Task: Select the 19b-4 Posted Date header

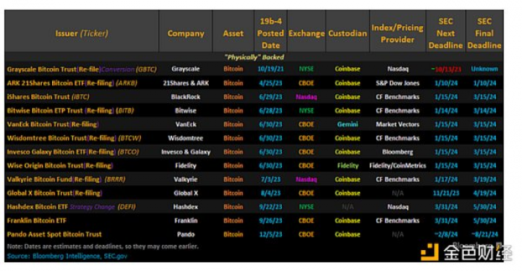Action: click(271, 34)
